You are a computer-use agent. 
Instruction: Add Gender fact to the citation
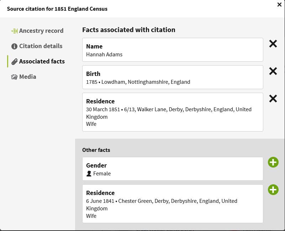pos(273,162)
